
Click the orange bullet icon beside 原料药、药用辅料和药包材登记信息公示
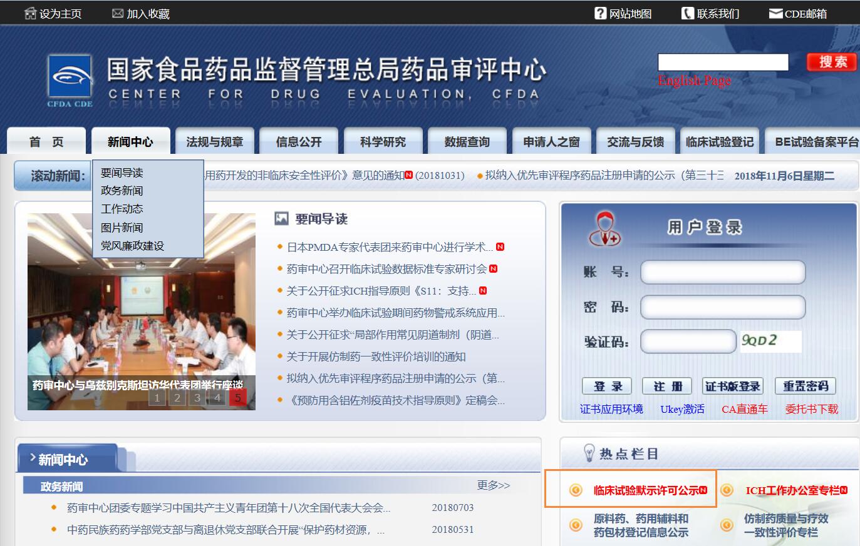(576, 525)
